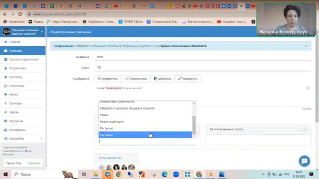Open the Главная home icon in sidebar
The image size is (319, 179).
point(5,42)
